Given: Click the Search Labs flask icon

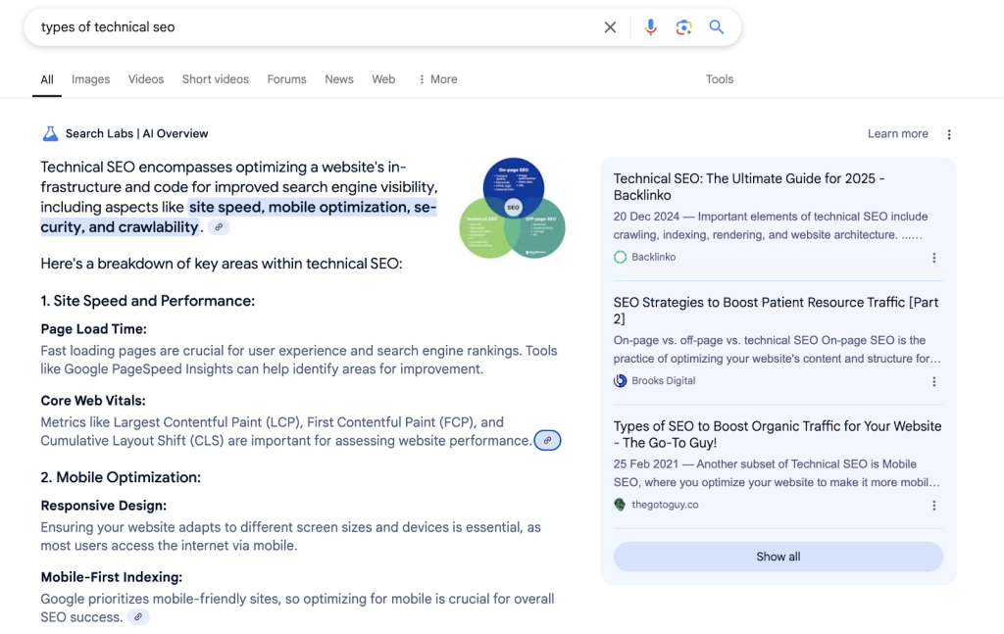Looking at the screenshot, I should [49, 132].
